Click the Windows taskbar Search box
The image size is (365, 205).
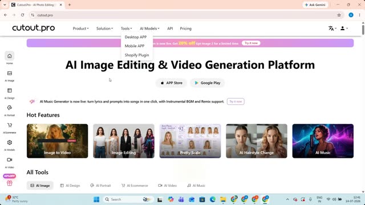128,199
